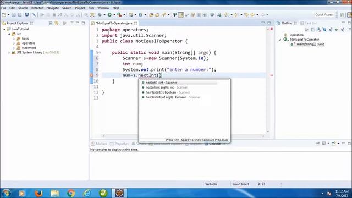Viewport: 352px width, 198px height.
Task: Click the Save icon in toolbar
Action: tap(13, 15)
